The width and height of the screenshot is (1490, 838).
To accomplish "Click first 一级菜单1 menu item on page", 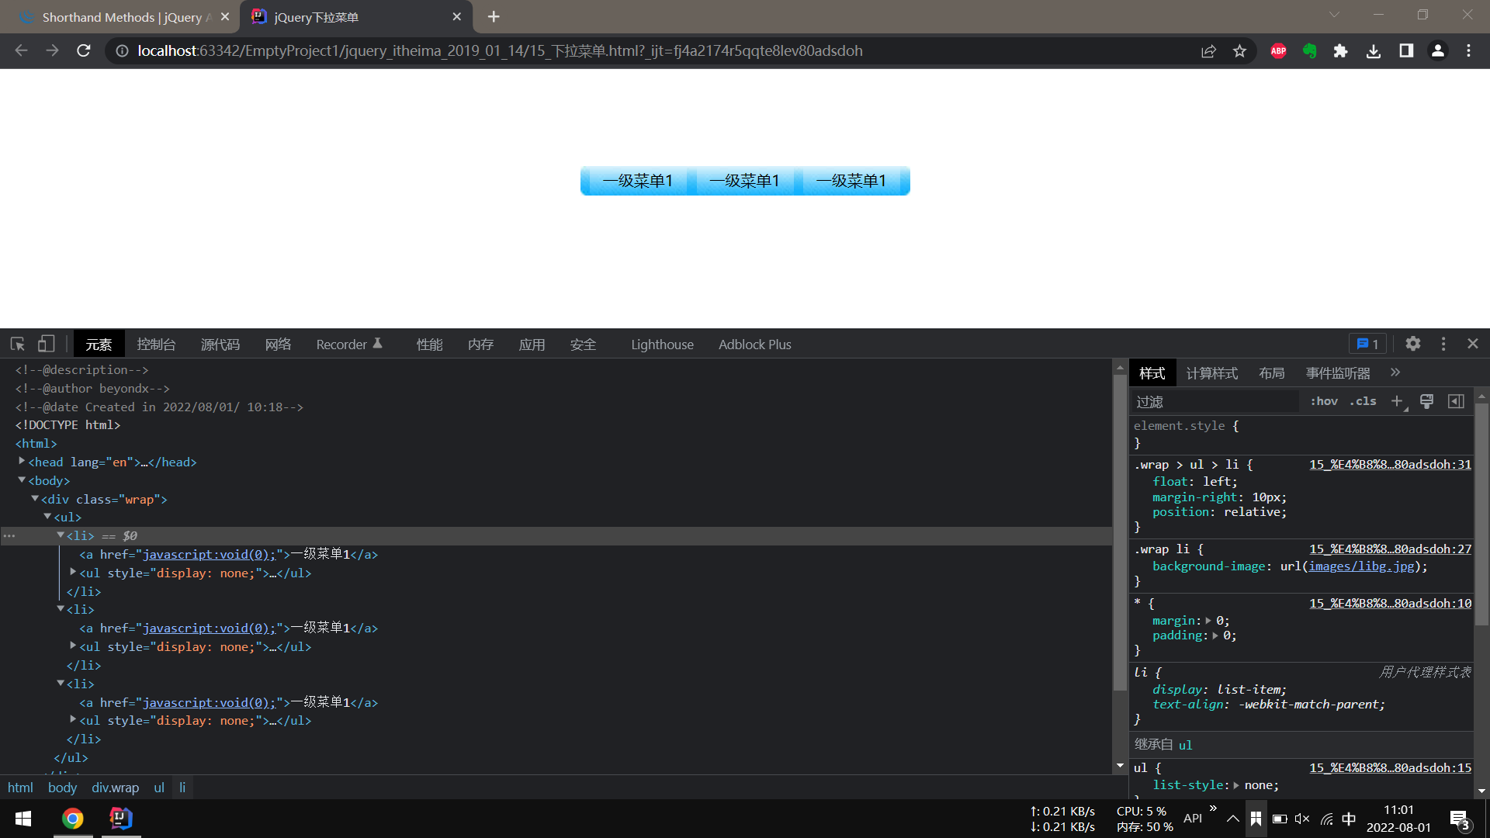I will coord(637,181).
